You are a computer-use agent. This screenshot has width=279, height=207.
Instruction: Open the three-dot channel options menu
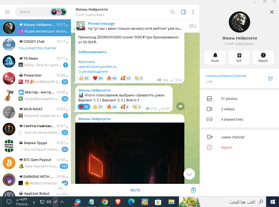pos(193,12)
